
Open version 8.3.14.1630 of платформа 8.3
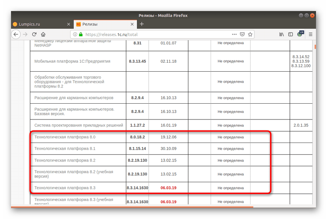[137, 188]
